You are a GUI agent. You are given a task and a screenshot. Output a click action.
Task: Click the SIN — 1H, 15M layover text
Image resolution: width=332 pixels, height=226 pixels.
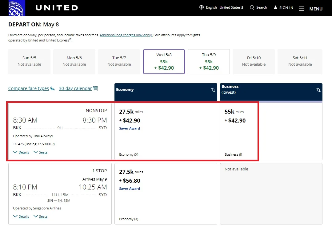tap(59, 201)
